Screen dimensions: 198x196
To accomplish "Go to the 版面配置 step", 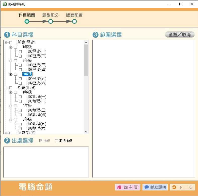I will (74, 15).
